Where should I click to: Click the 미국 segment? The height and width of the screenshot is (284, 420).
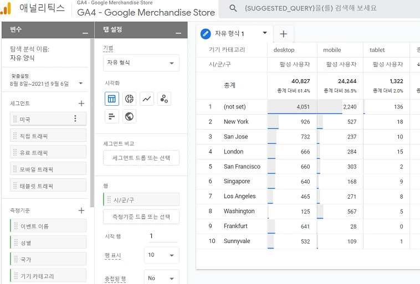click(48, 118)
